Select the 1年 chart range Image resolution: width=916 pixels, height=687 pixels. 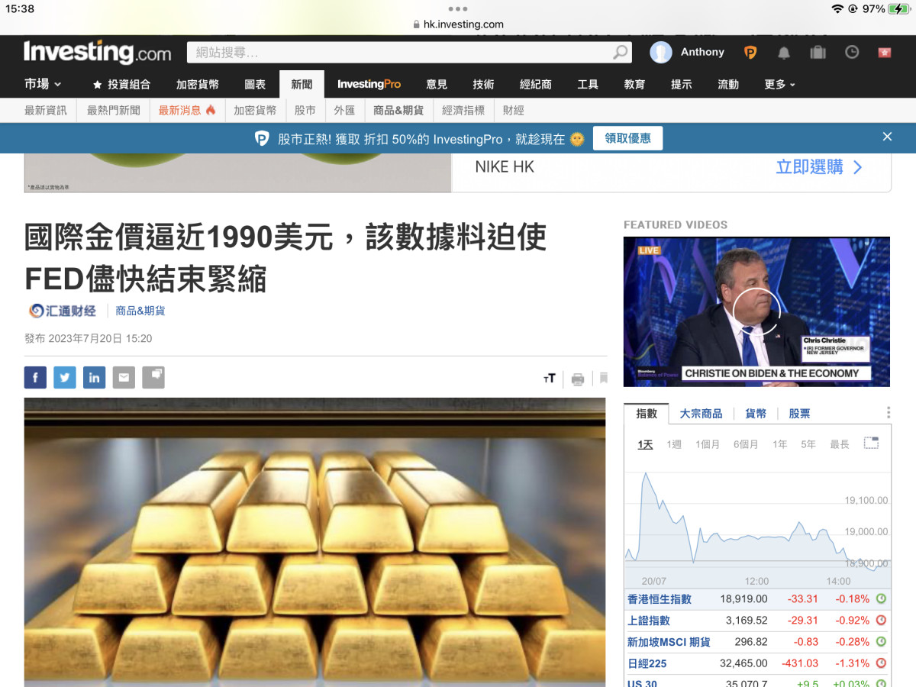click(x=779, y=444)
